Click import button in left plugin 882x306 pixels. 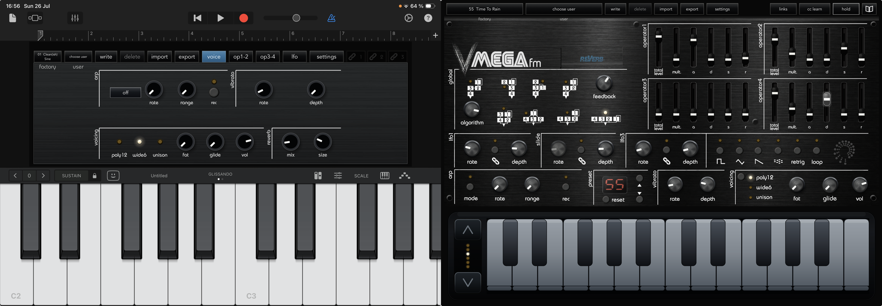(160, 56)
